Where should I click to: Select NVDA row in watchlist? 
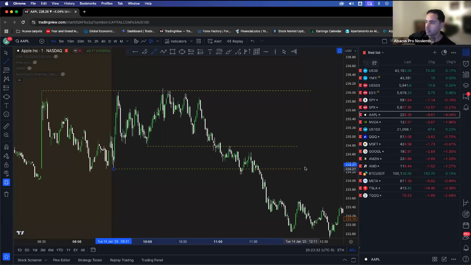(410, 122)
